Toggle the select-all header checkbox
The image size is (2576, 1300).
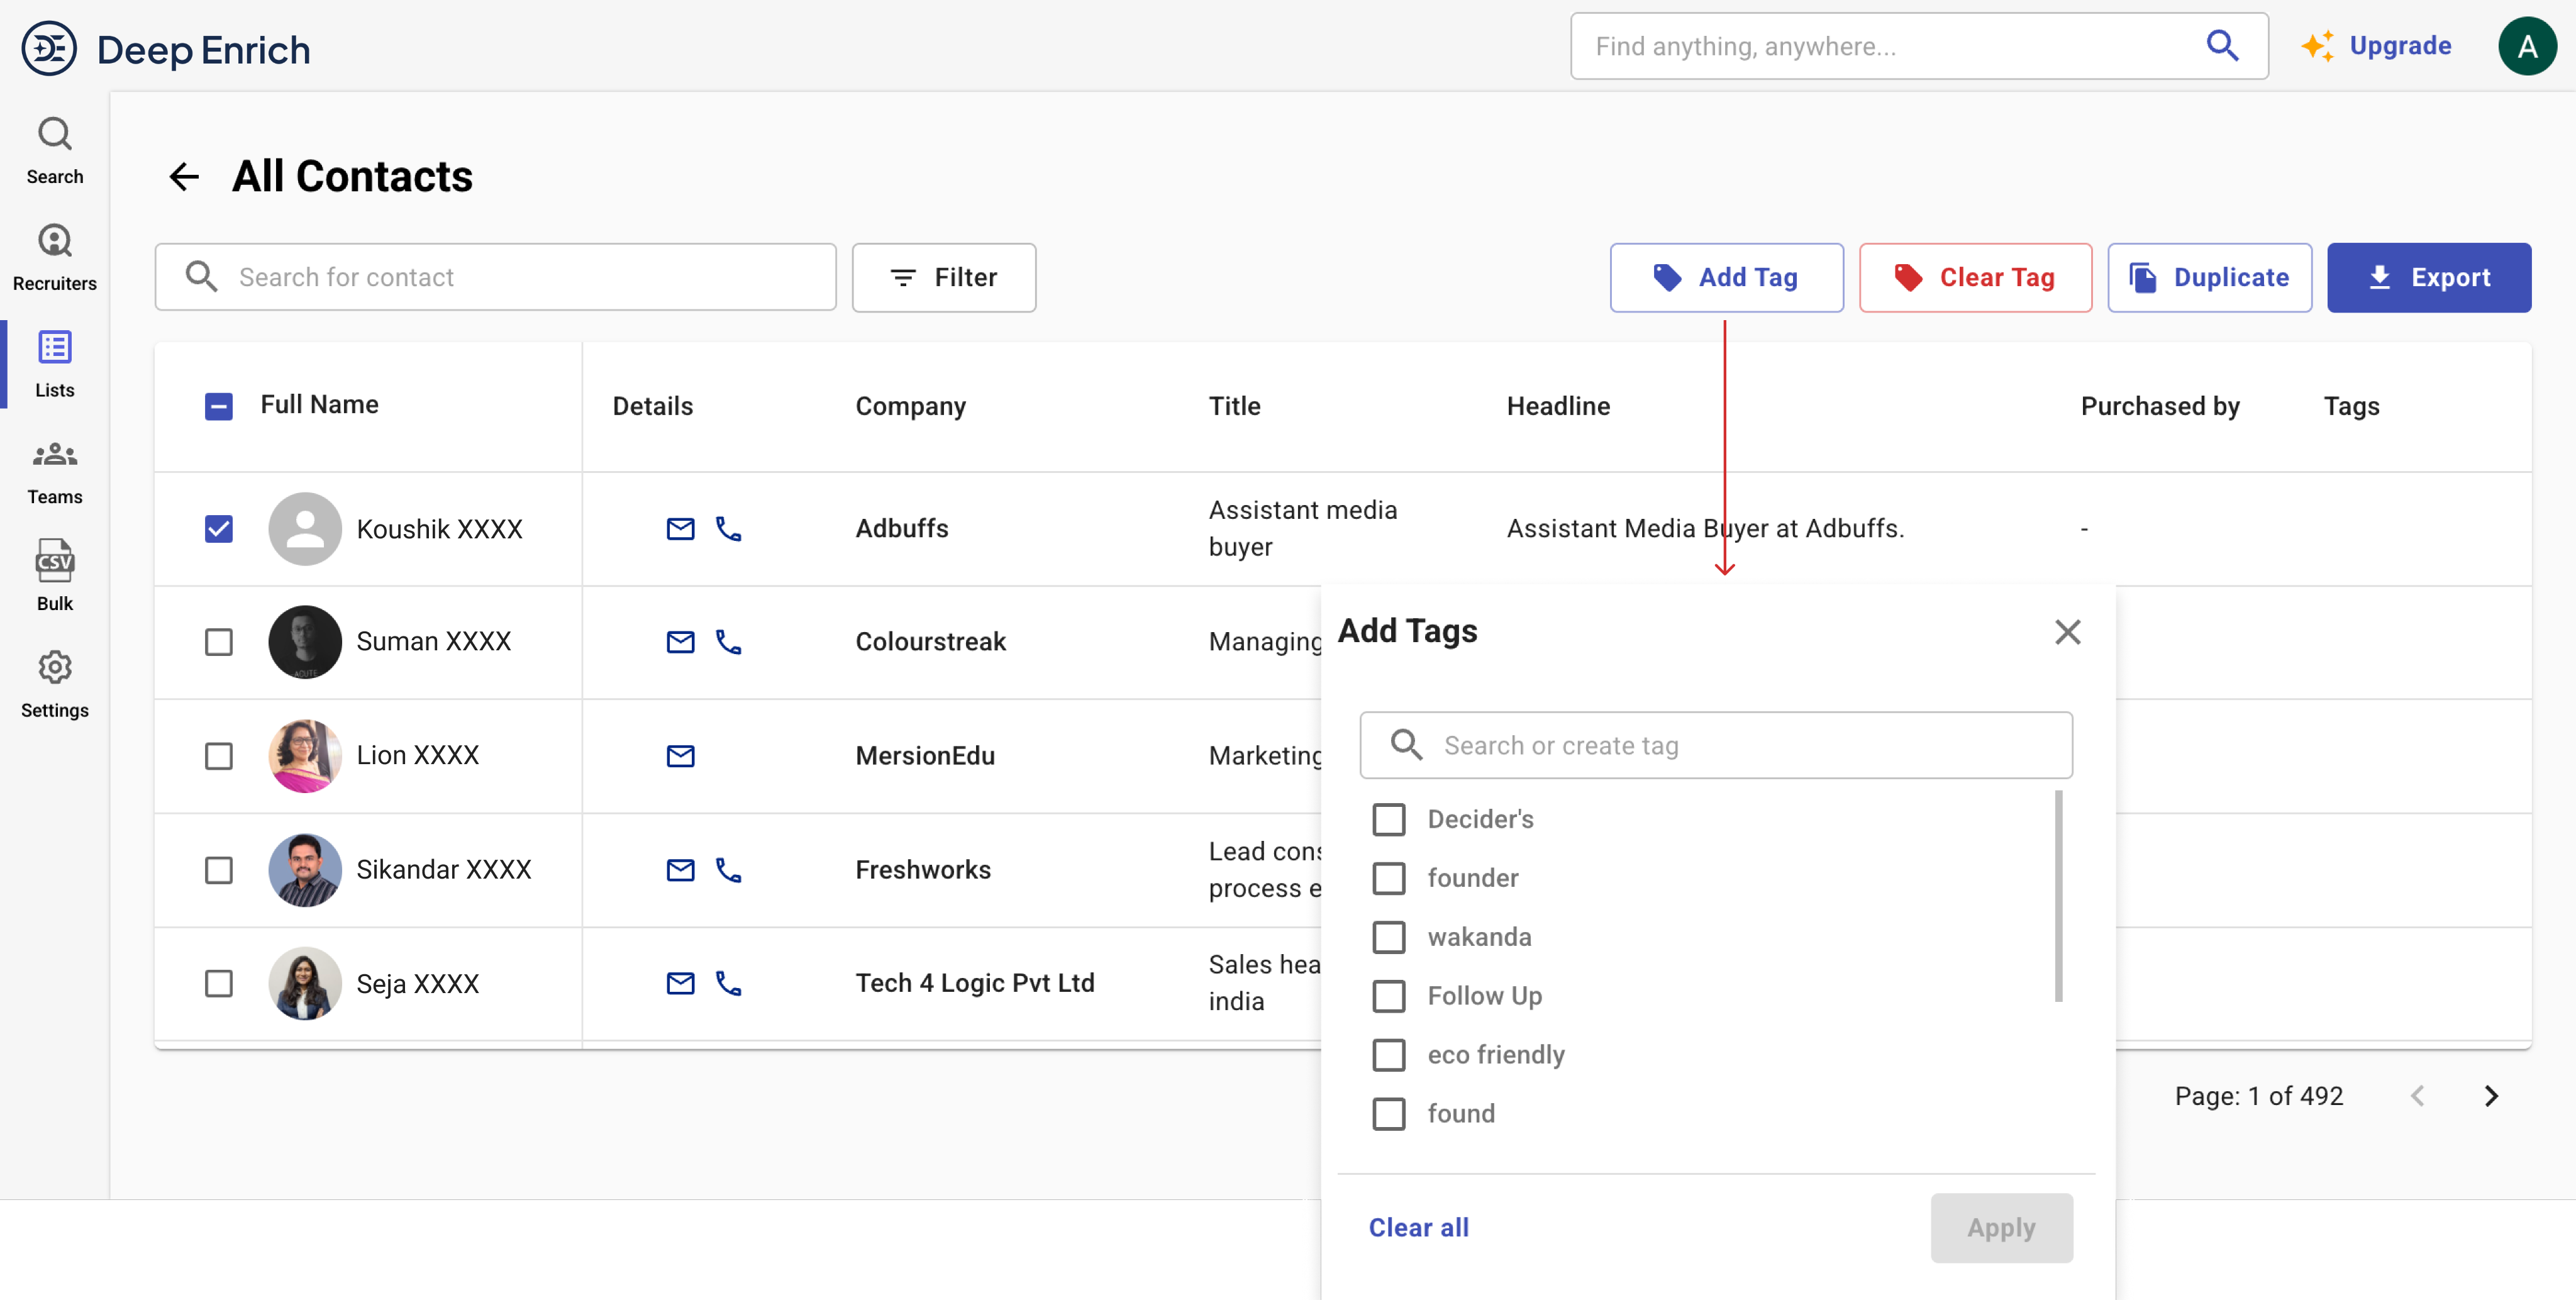[x=218, y=406]
